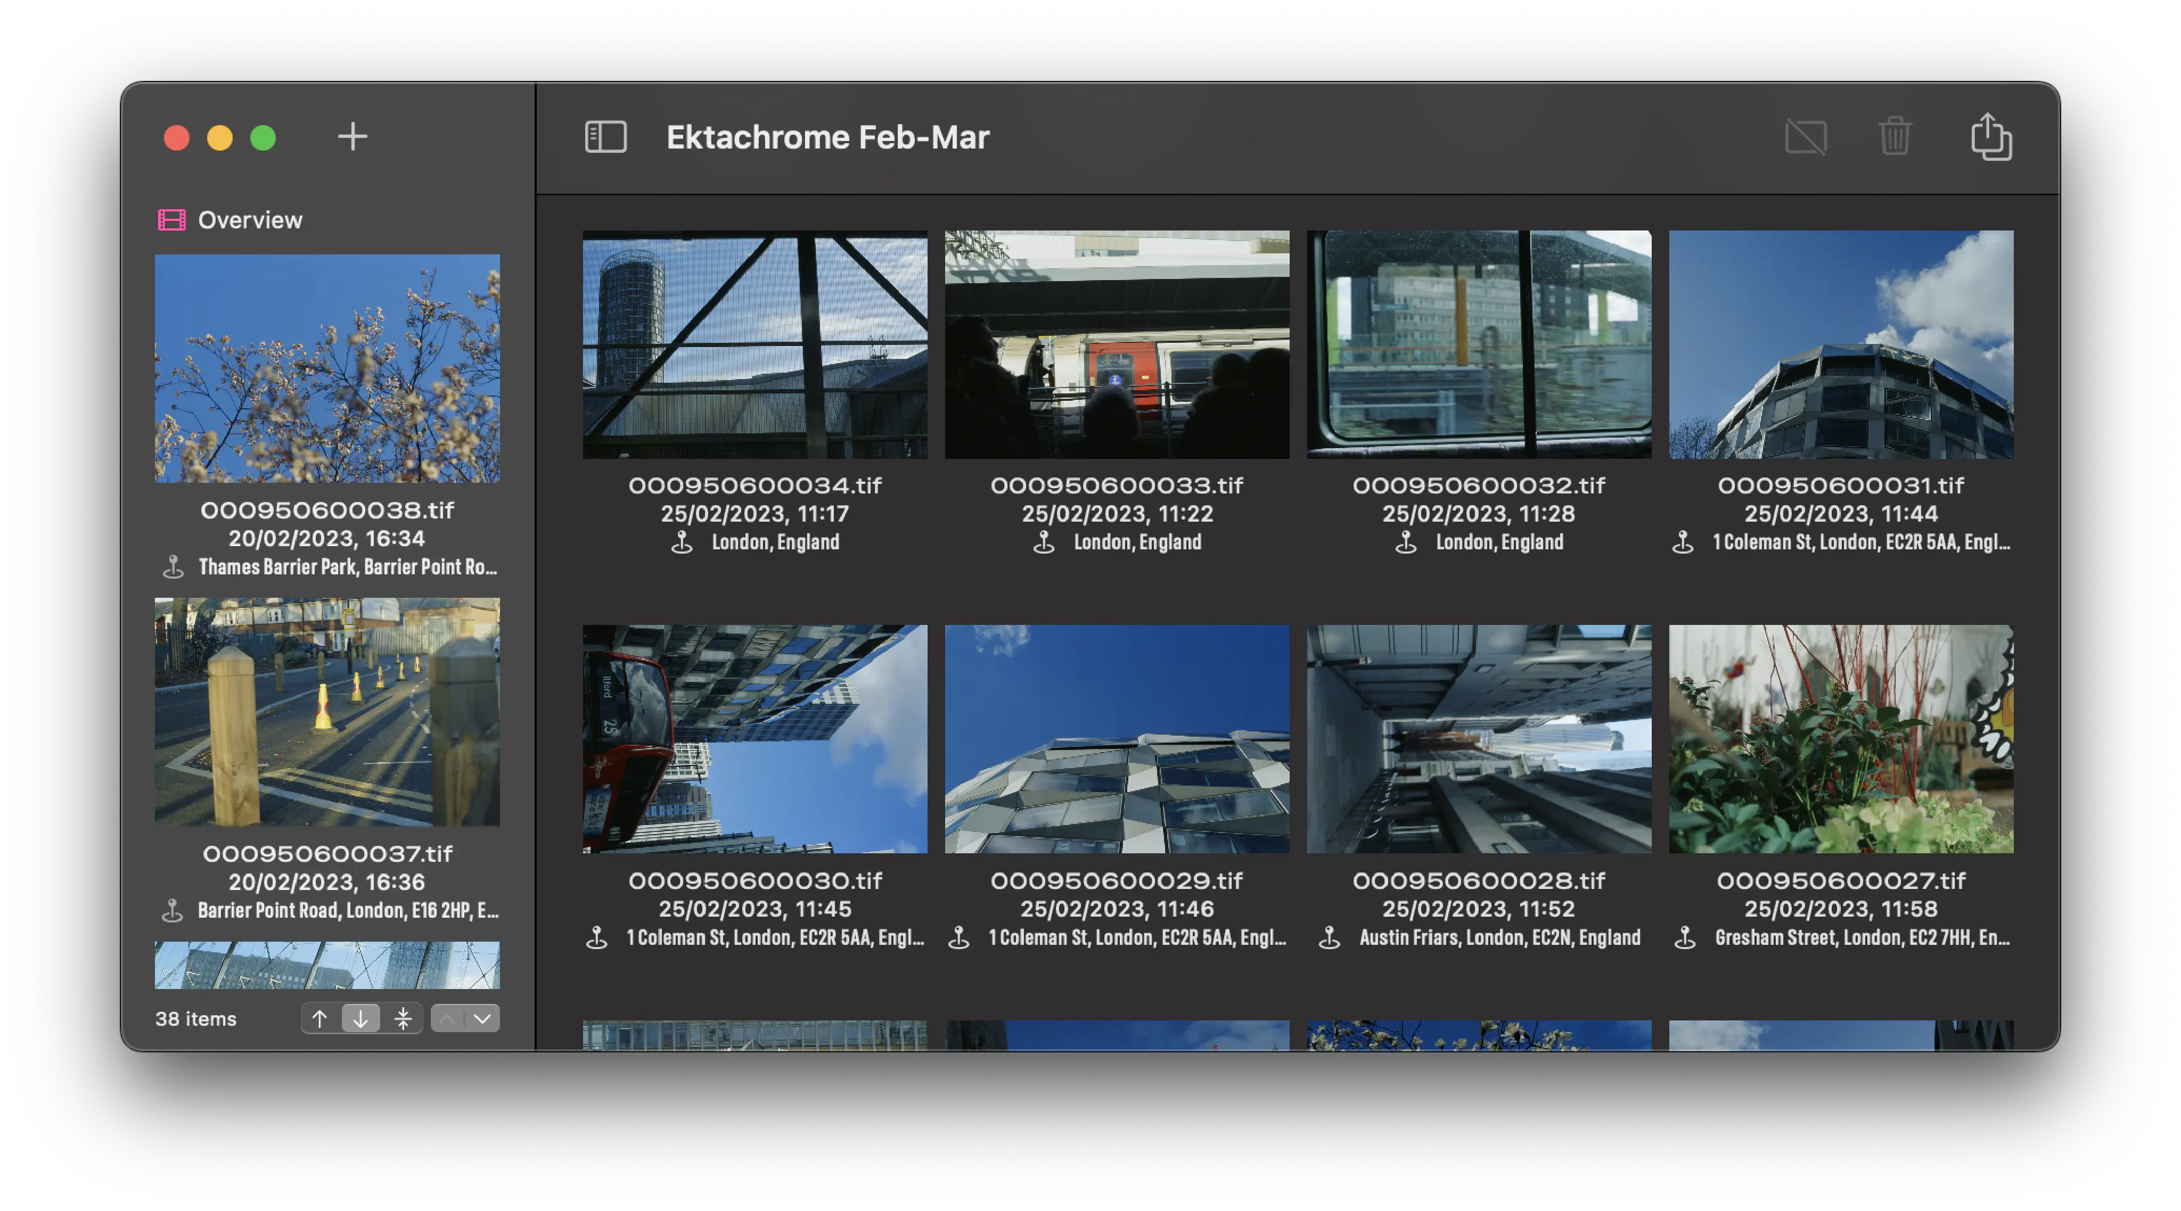Click date 25/02/2023, 11:45

(755, 910)
